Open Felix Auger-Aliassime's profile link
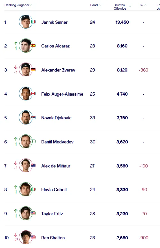 62,94
